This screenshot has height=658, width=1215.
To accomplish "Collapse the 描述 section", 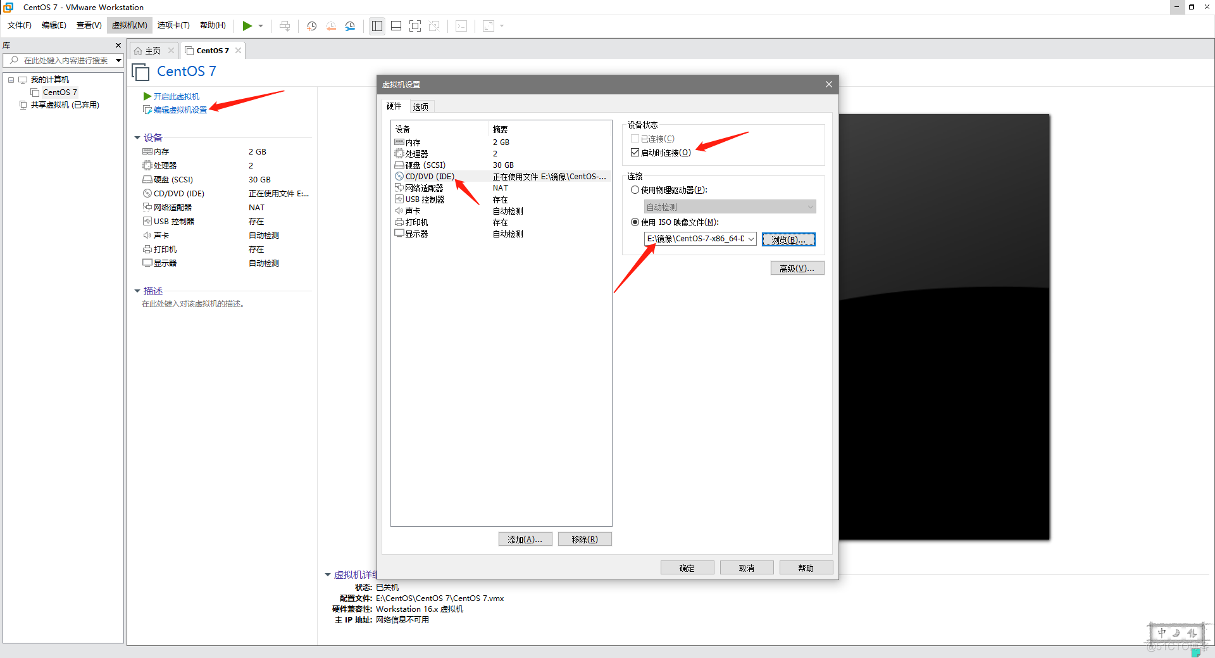I will coord(137,291).
